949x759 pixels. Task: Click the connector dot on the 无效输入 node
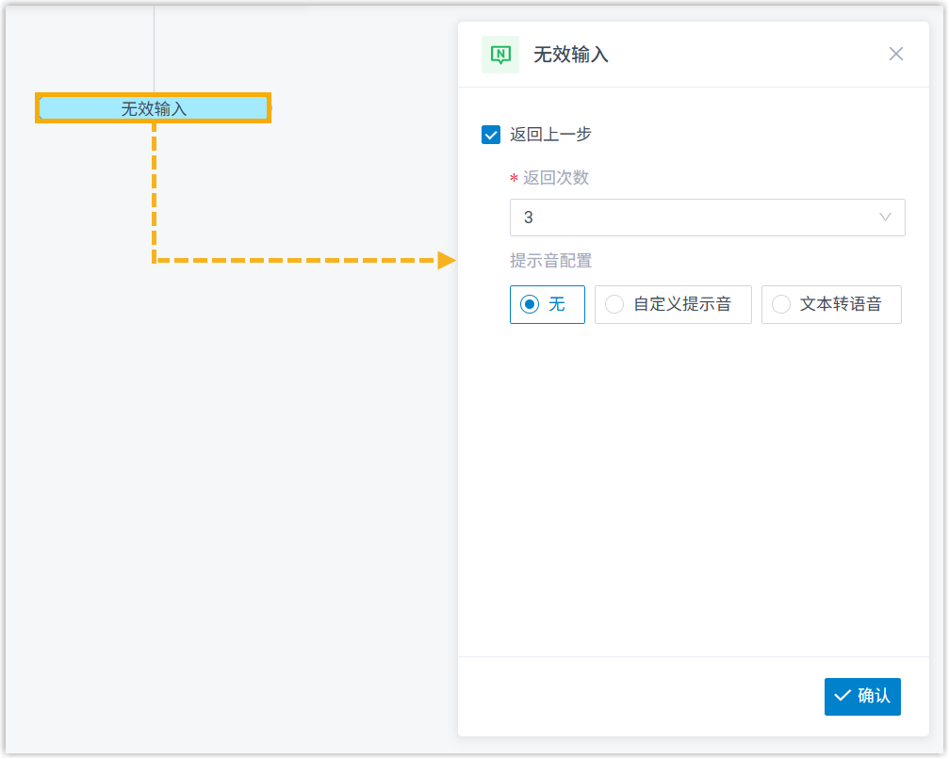(x=270, y=108)
